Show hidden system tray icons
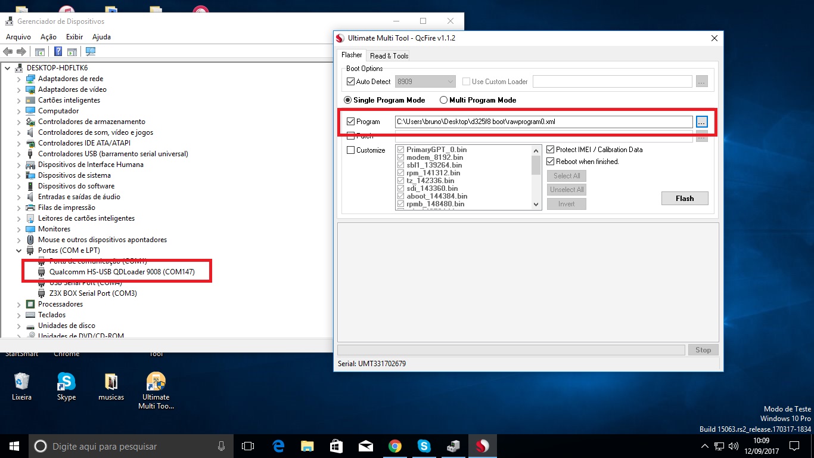Screen dimensions: 814x458 tap(705, 446)
